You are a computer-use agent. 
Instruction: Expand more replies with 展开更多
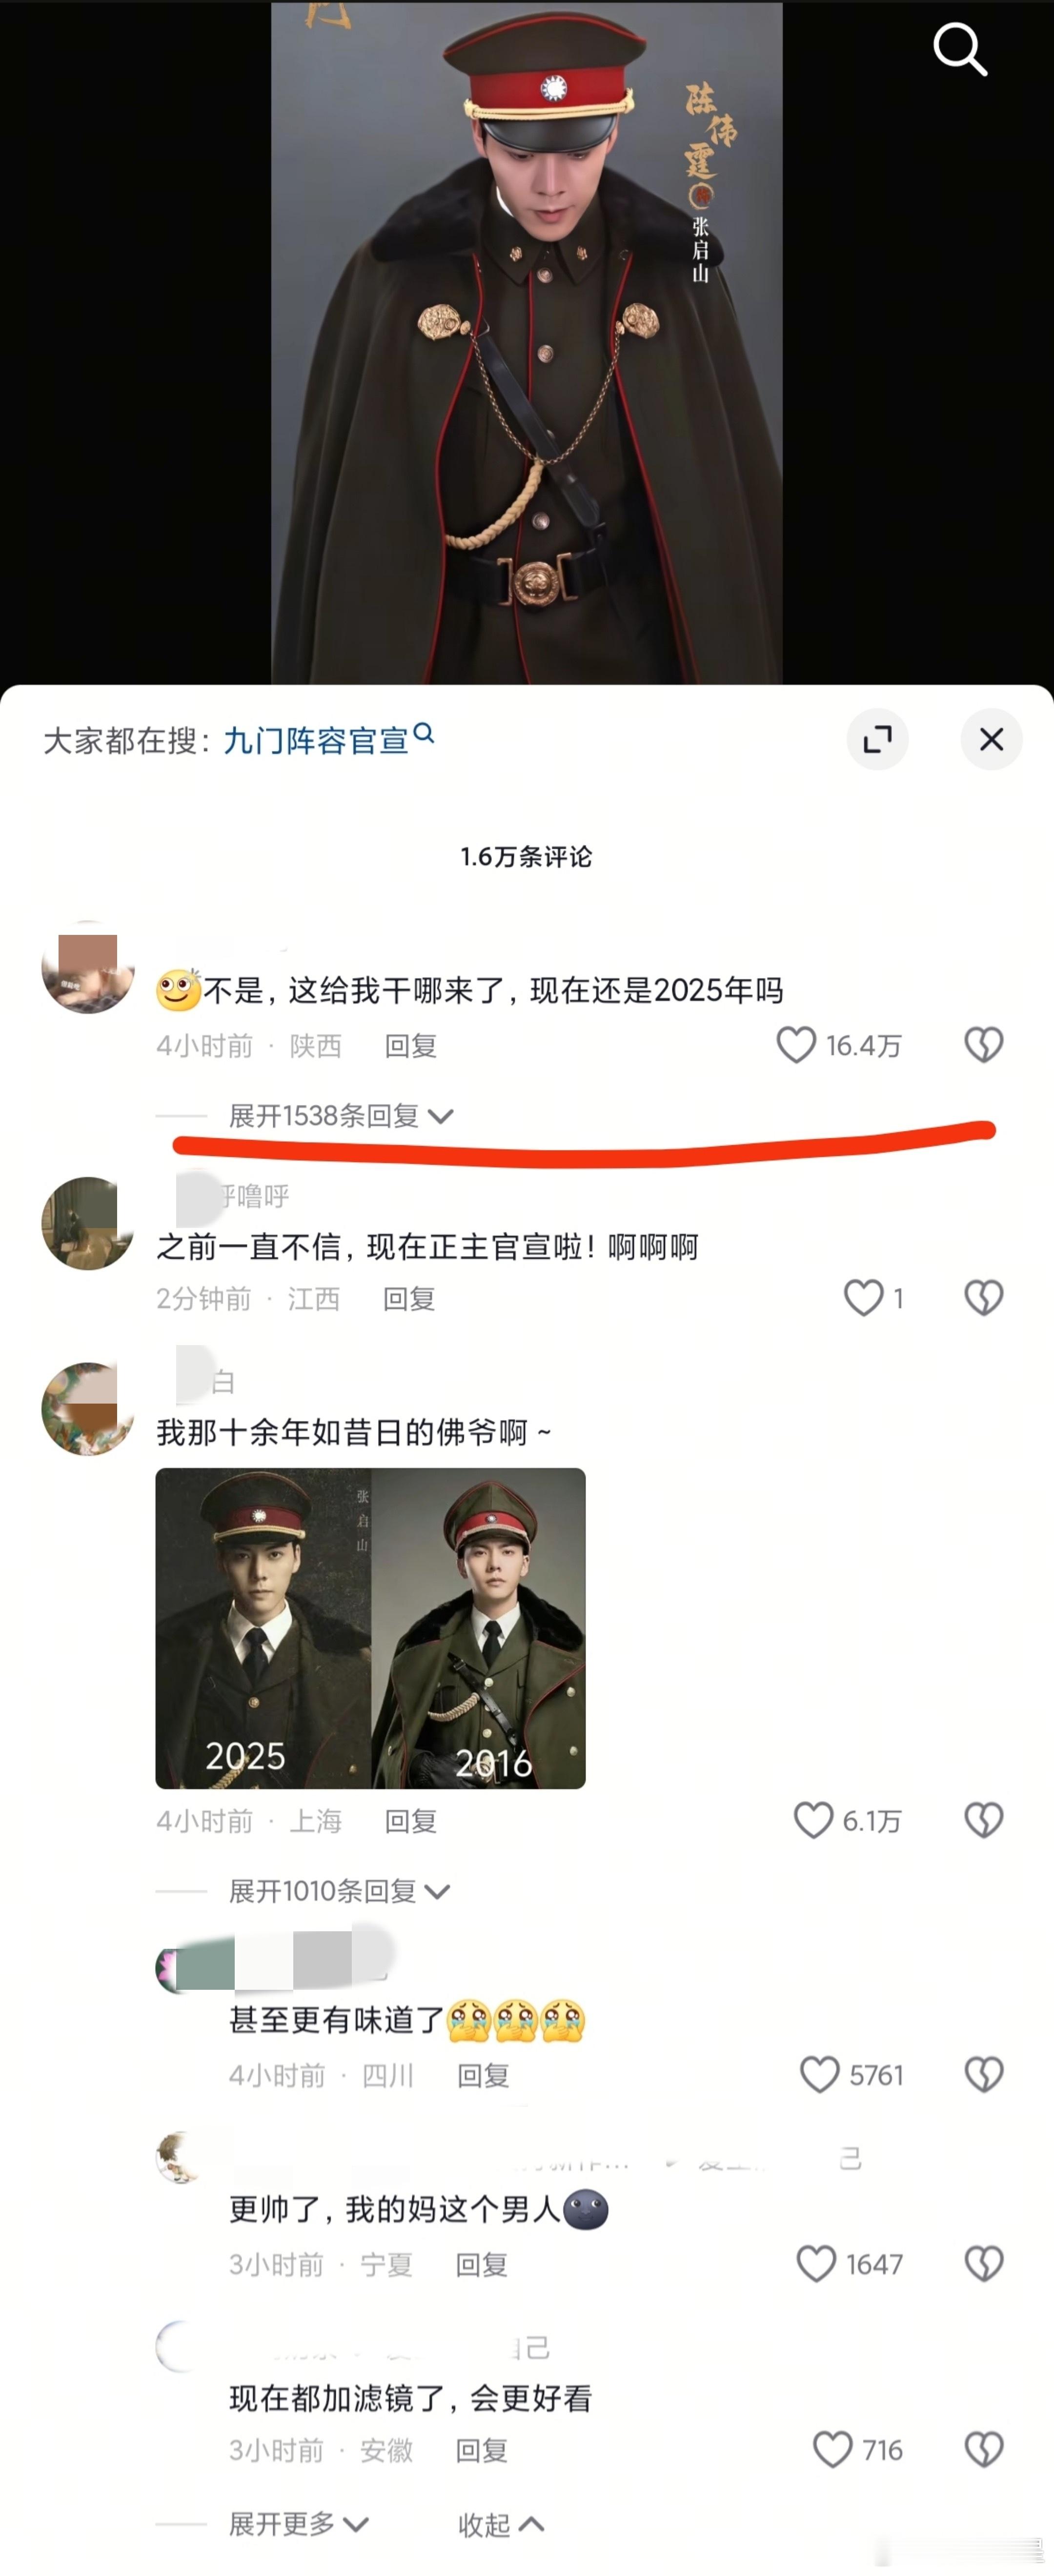pyautogui.click(x=298, y=2524)
